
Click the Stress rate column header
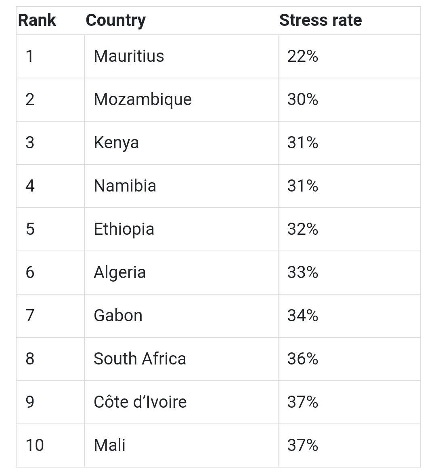point(320,20)
